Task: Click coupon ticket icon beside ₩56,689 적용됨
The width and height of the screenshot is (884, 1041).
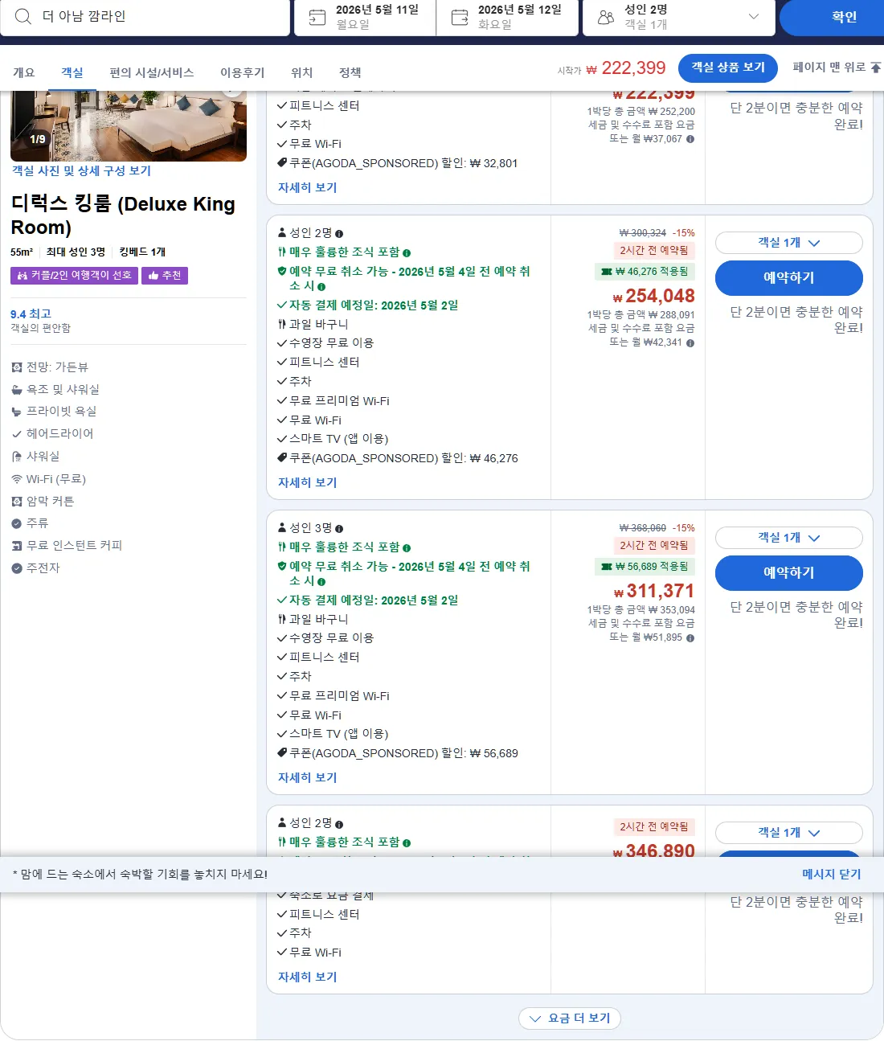Action: click(x=607, y=567)
